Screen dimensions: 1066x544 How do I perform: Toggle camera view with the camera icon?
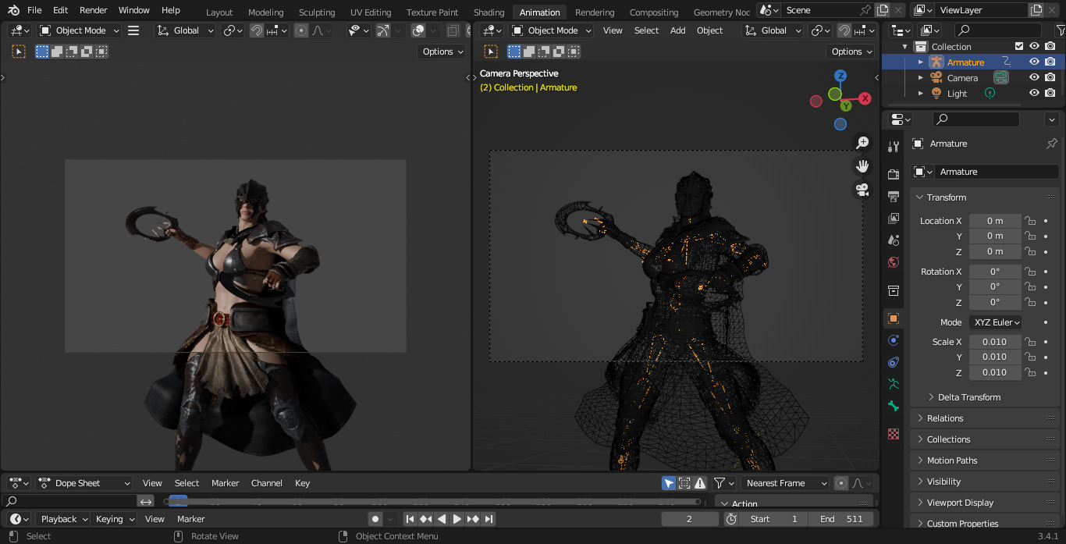(862, 190)
